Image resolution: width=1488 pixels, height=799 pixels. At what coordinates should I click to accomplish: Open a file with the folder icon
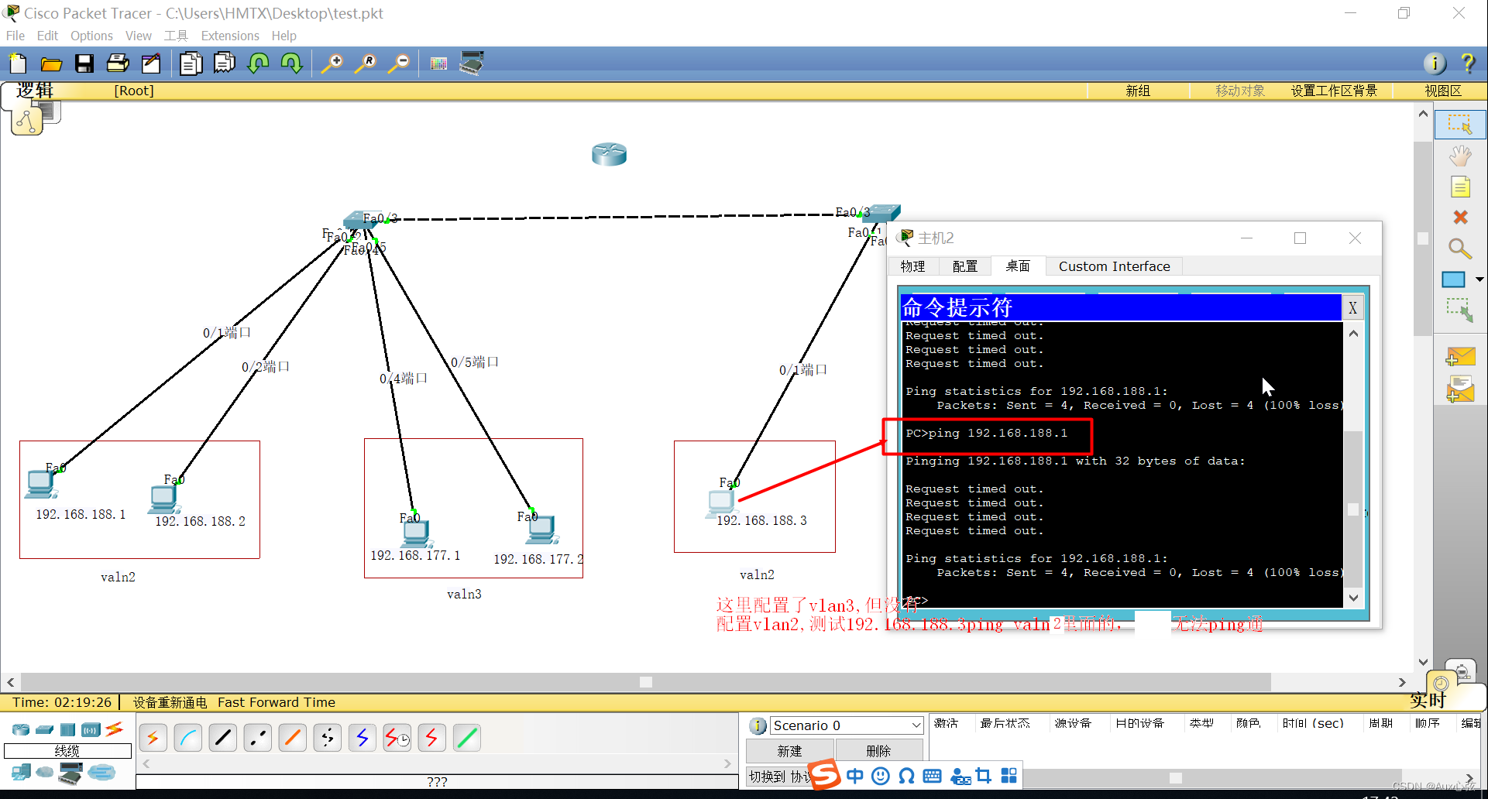point(51,63)
